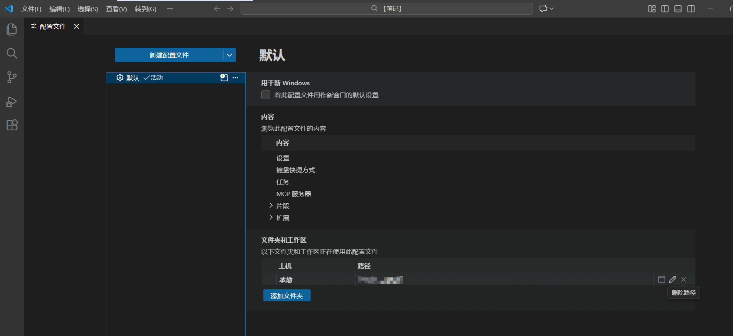Expand the 扩展 tree item
Image resolution: width=733 pixels, height=336 pixels.
pos(271,218)
